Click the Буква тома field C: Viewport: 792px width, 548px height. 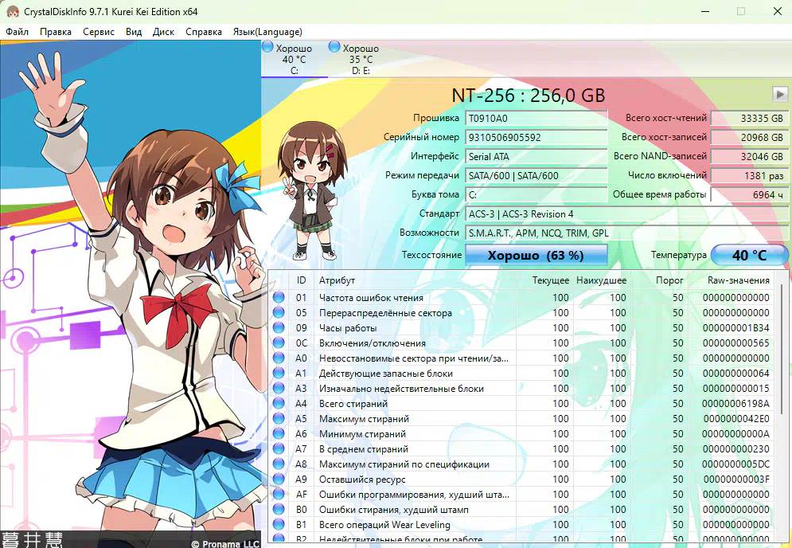[536, 194]
